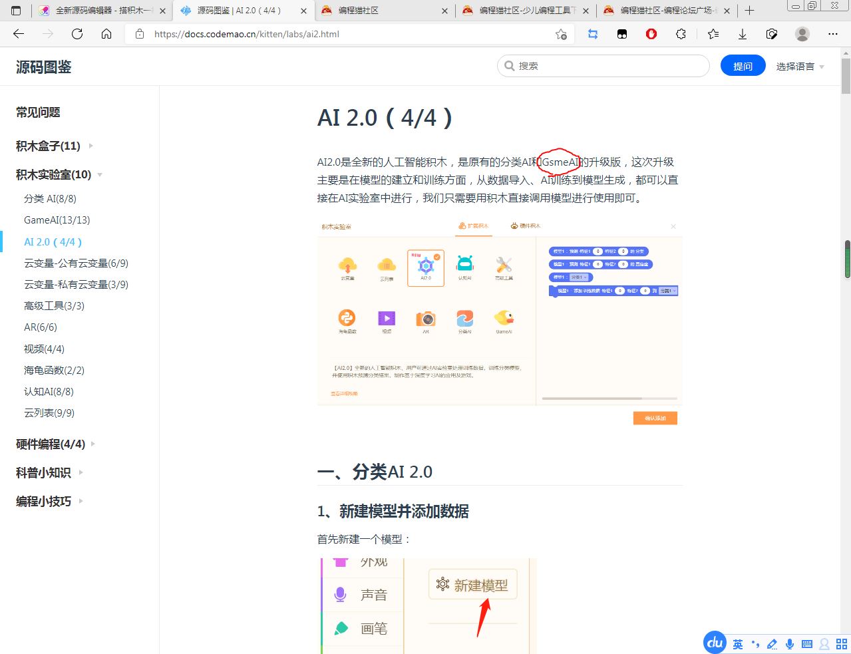Click the 积木实验室 extension screenshot image

(x=500, y=323)
